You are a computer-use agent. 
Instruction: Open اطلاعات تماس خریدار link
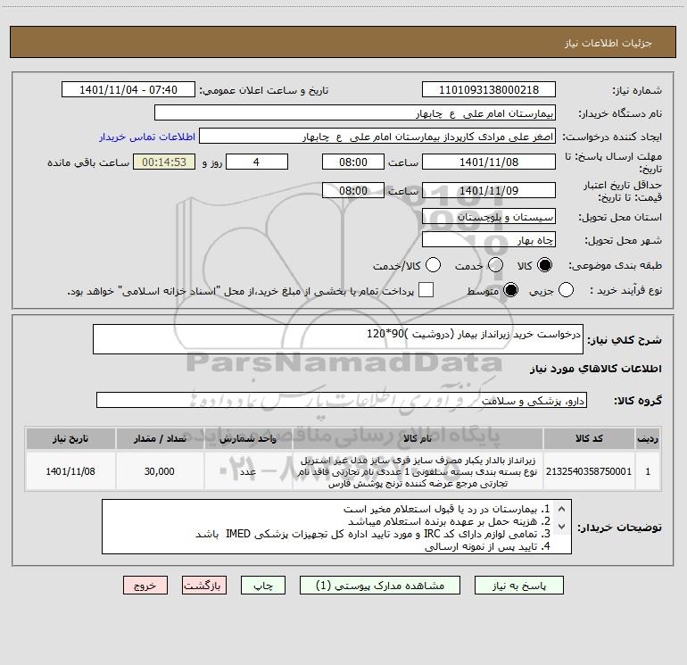(147, 137)
